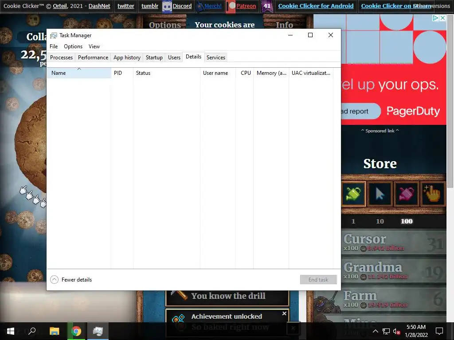
Task: Buy the green watering can upgrade
Action: point(353,193)
